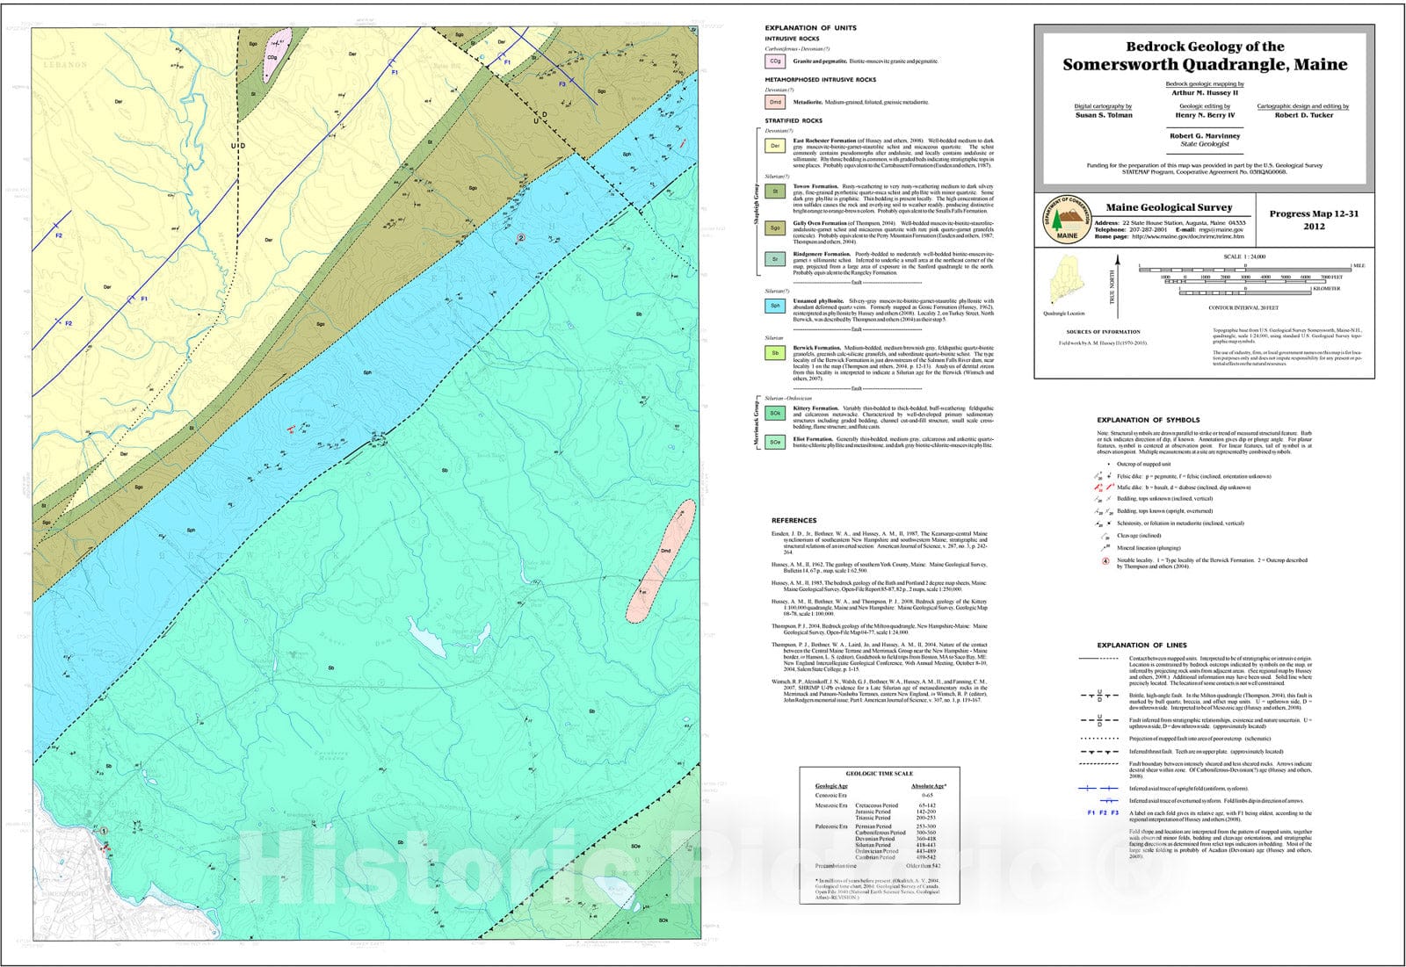Click the SOURCES OF INFORMATION heading
Viewport: 1406px width, 967px height.
coord(1103,332)
